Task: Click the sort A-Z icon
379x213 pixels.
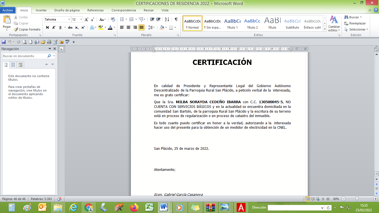Action: (167, 19)
